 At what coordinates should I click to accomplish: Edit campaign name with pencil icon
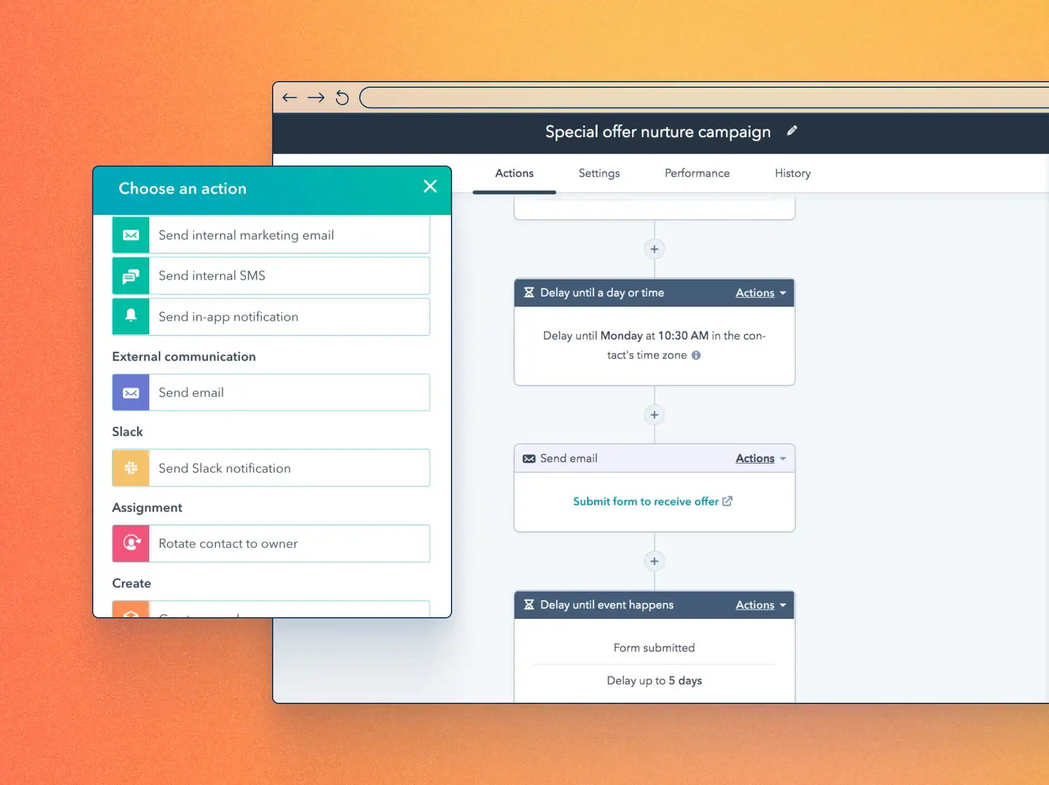pos(792,130)
